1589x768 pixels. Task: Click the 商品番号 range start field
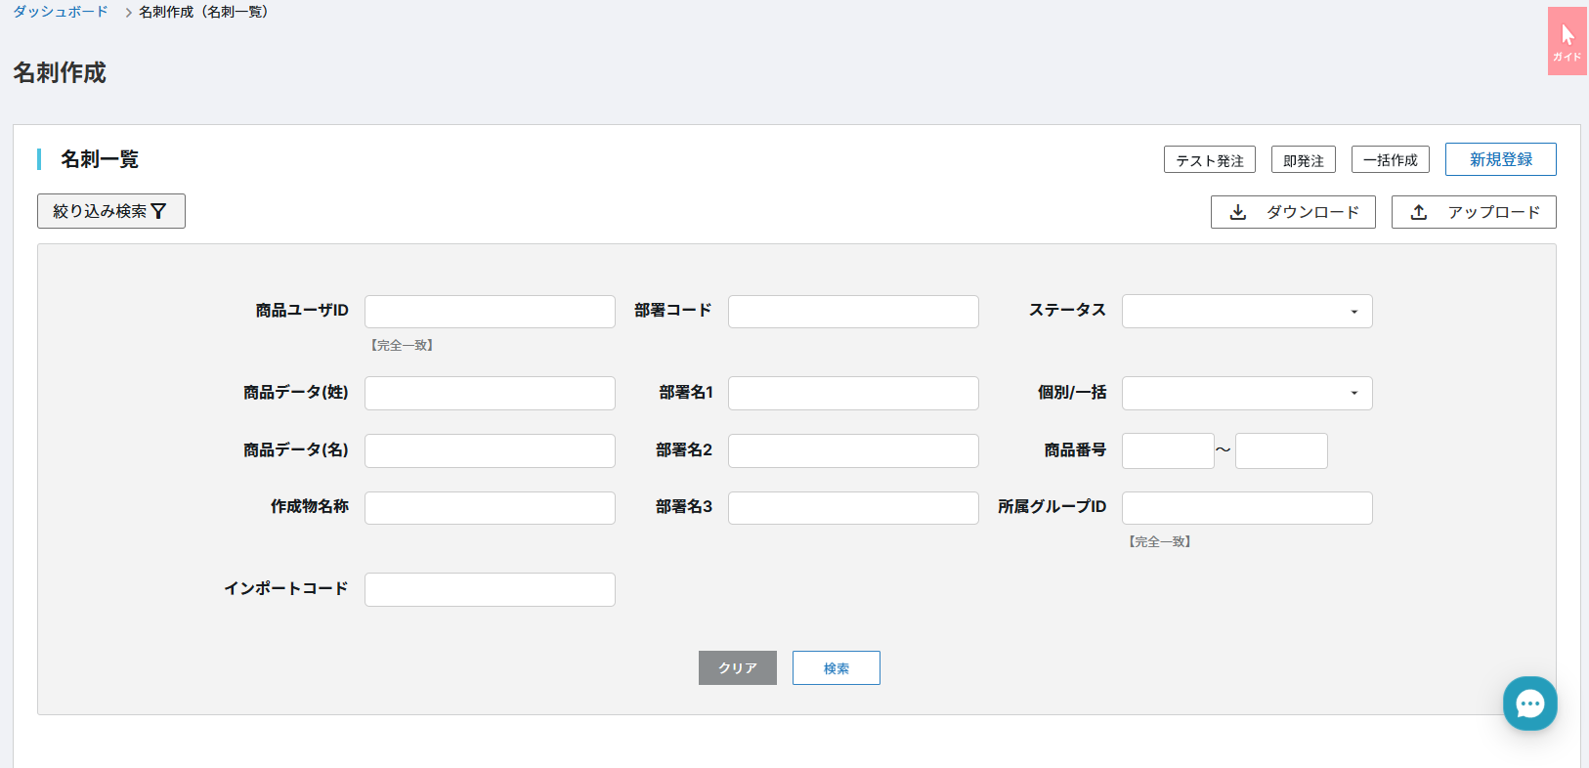click(1168, 451)
